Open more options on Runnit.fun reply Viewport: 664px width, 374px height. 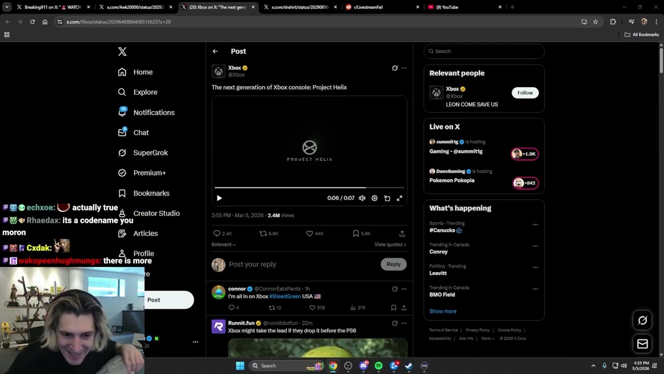[404, 323]
